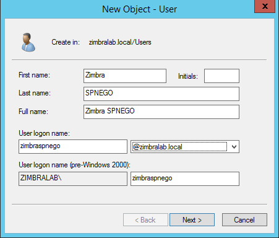This screenshot has width=279, height=238.
Task: Cancel the new user creation
Action: pyautogui.click(x=244, y=220)
